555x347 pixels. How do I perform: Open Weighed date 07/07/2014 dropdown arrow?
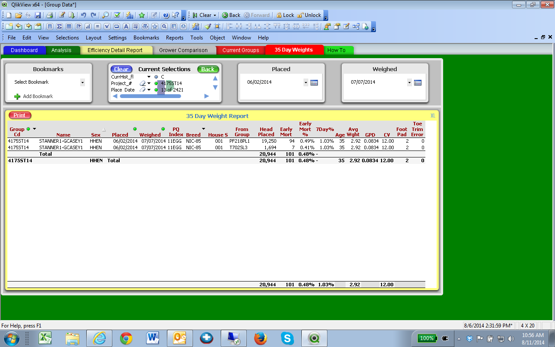tap(409, 82)
